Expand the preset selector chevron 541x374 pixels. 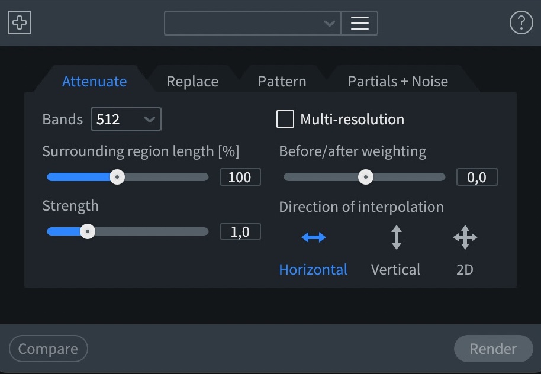[x=330, y=23]
